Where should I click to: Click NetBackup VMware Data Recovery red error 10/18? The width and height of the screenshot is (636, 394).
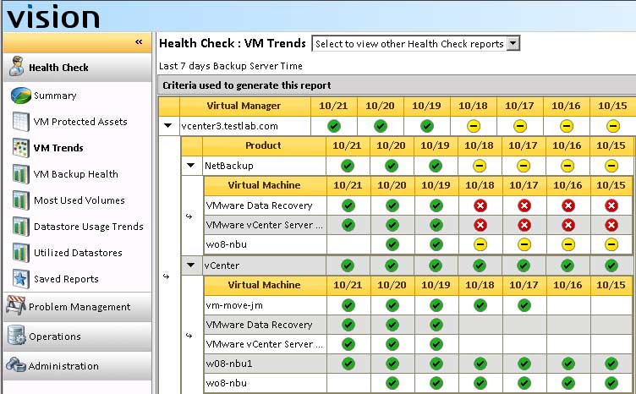(x=480, y=205)
